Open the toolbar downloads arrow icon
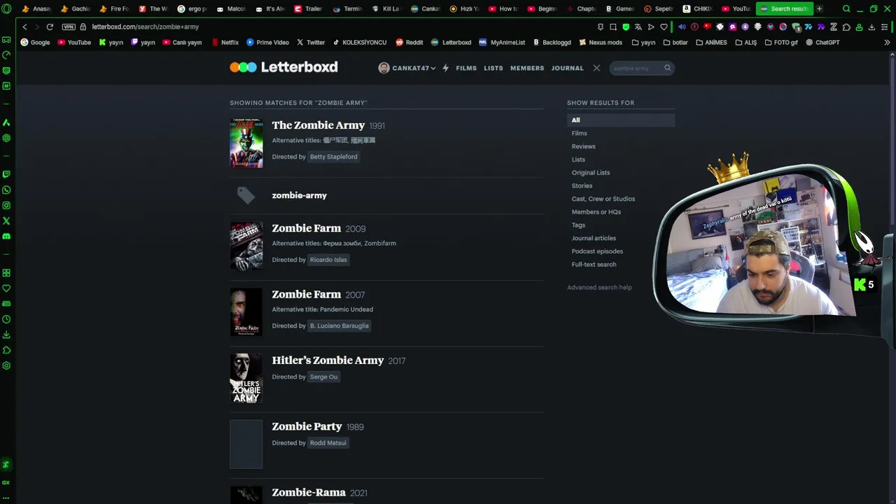Viewport: 896px width, 504px height. tap(871, 27)
